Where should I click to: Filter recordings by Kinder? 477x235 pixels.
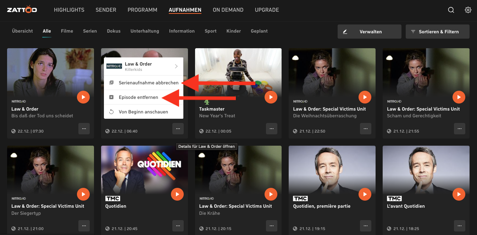tap(234, 31)
